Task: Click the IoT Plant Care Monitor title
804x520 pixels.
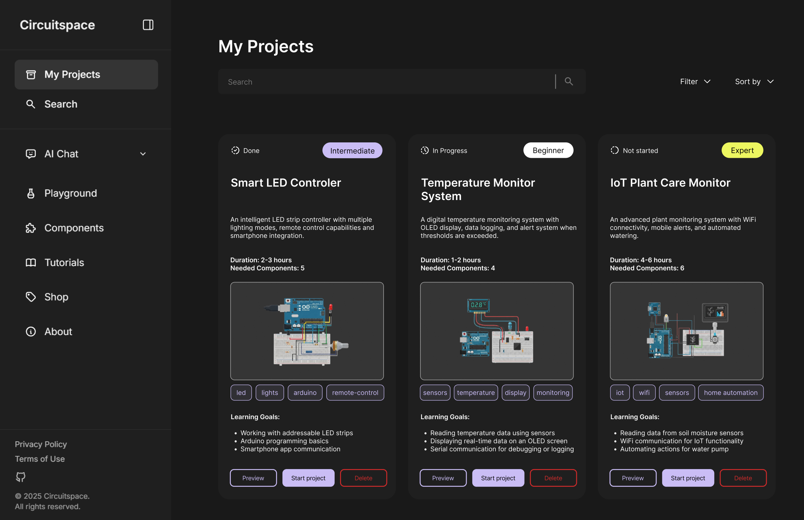Action: point(670,183)
